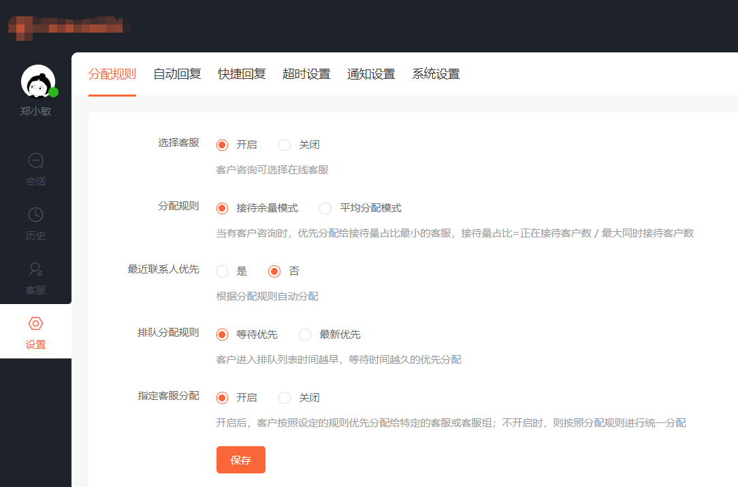Click the 郑小敏 user avatar
Viewport: 738px width, 487px height.
(x=37, y=82)
